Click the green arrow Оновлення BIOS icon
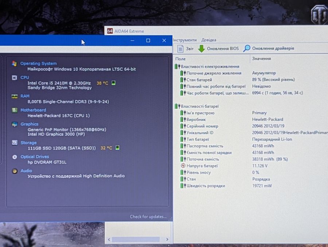This screenshot has height=247, width=328. point(202,49)
